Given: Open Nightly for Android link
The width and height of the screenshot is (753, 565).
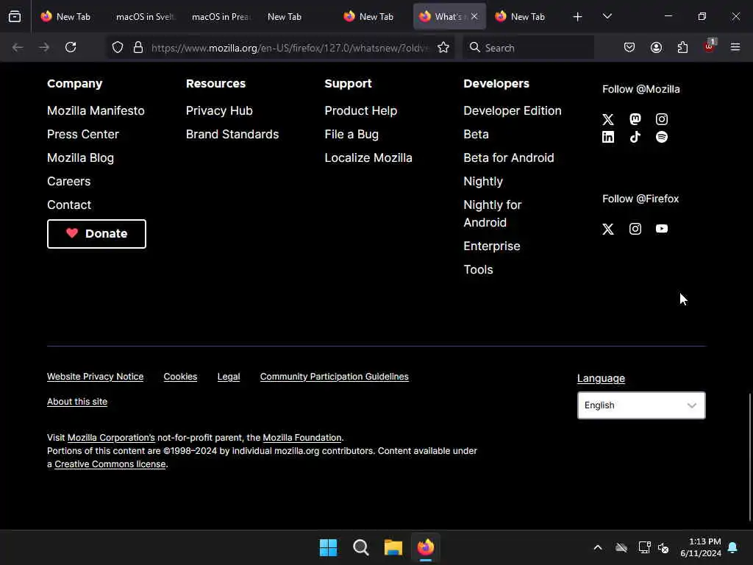Looking at the screenshot, I should point(492,213).
